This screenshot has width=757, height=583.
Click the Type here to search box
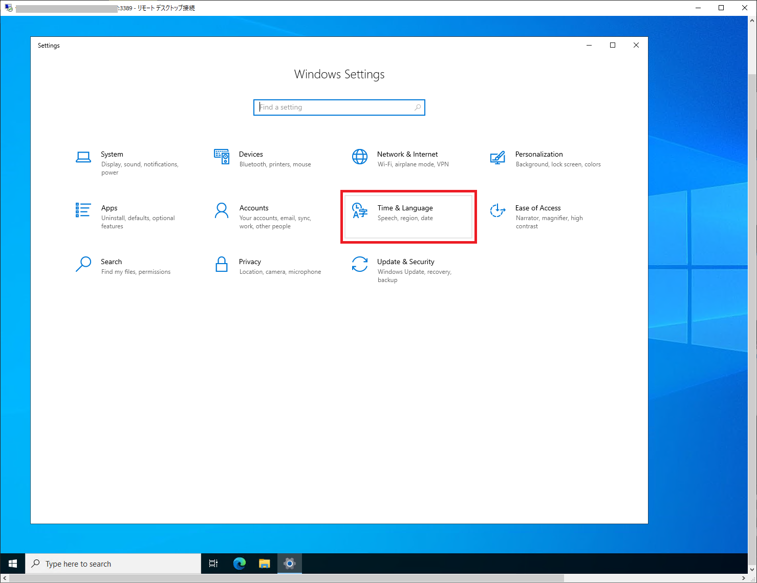(x=113, y=564)
